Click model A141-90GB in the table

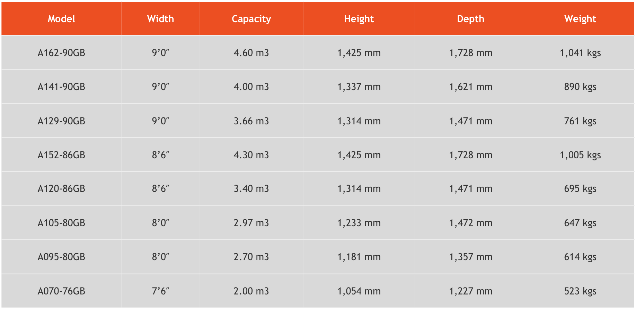point(61,87)
